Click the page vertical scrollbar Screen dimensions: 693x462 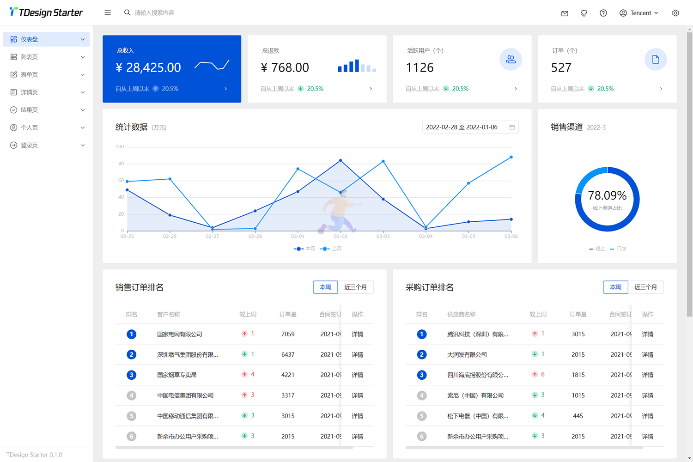click(689, 174)
